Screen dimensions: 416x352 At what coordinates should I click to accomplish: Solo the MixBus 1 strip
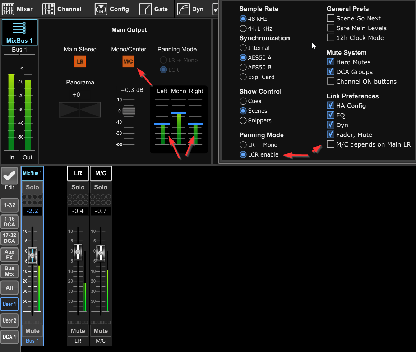[x=32, y=187]
